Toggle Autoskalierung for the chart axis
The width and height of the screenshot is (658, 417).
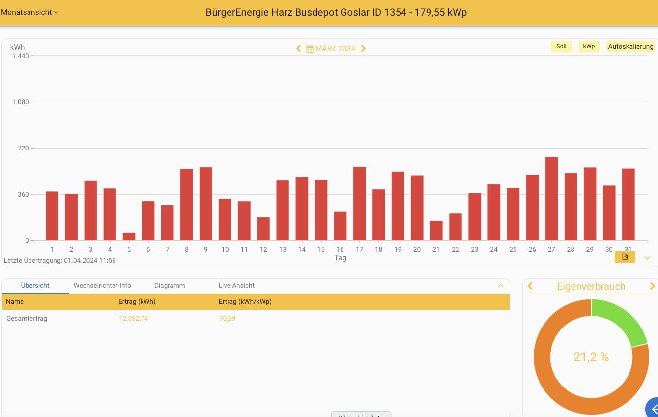(630, 47)
